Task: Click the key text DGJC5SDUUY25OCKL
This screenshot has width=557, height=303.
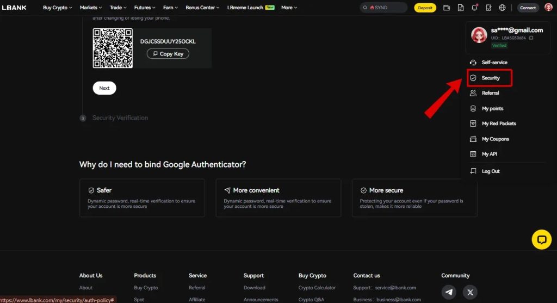Action: 168,41
